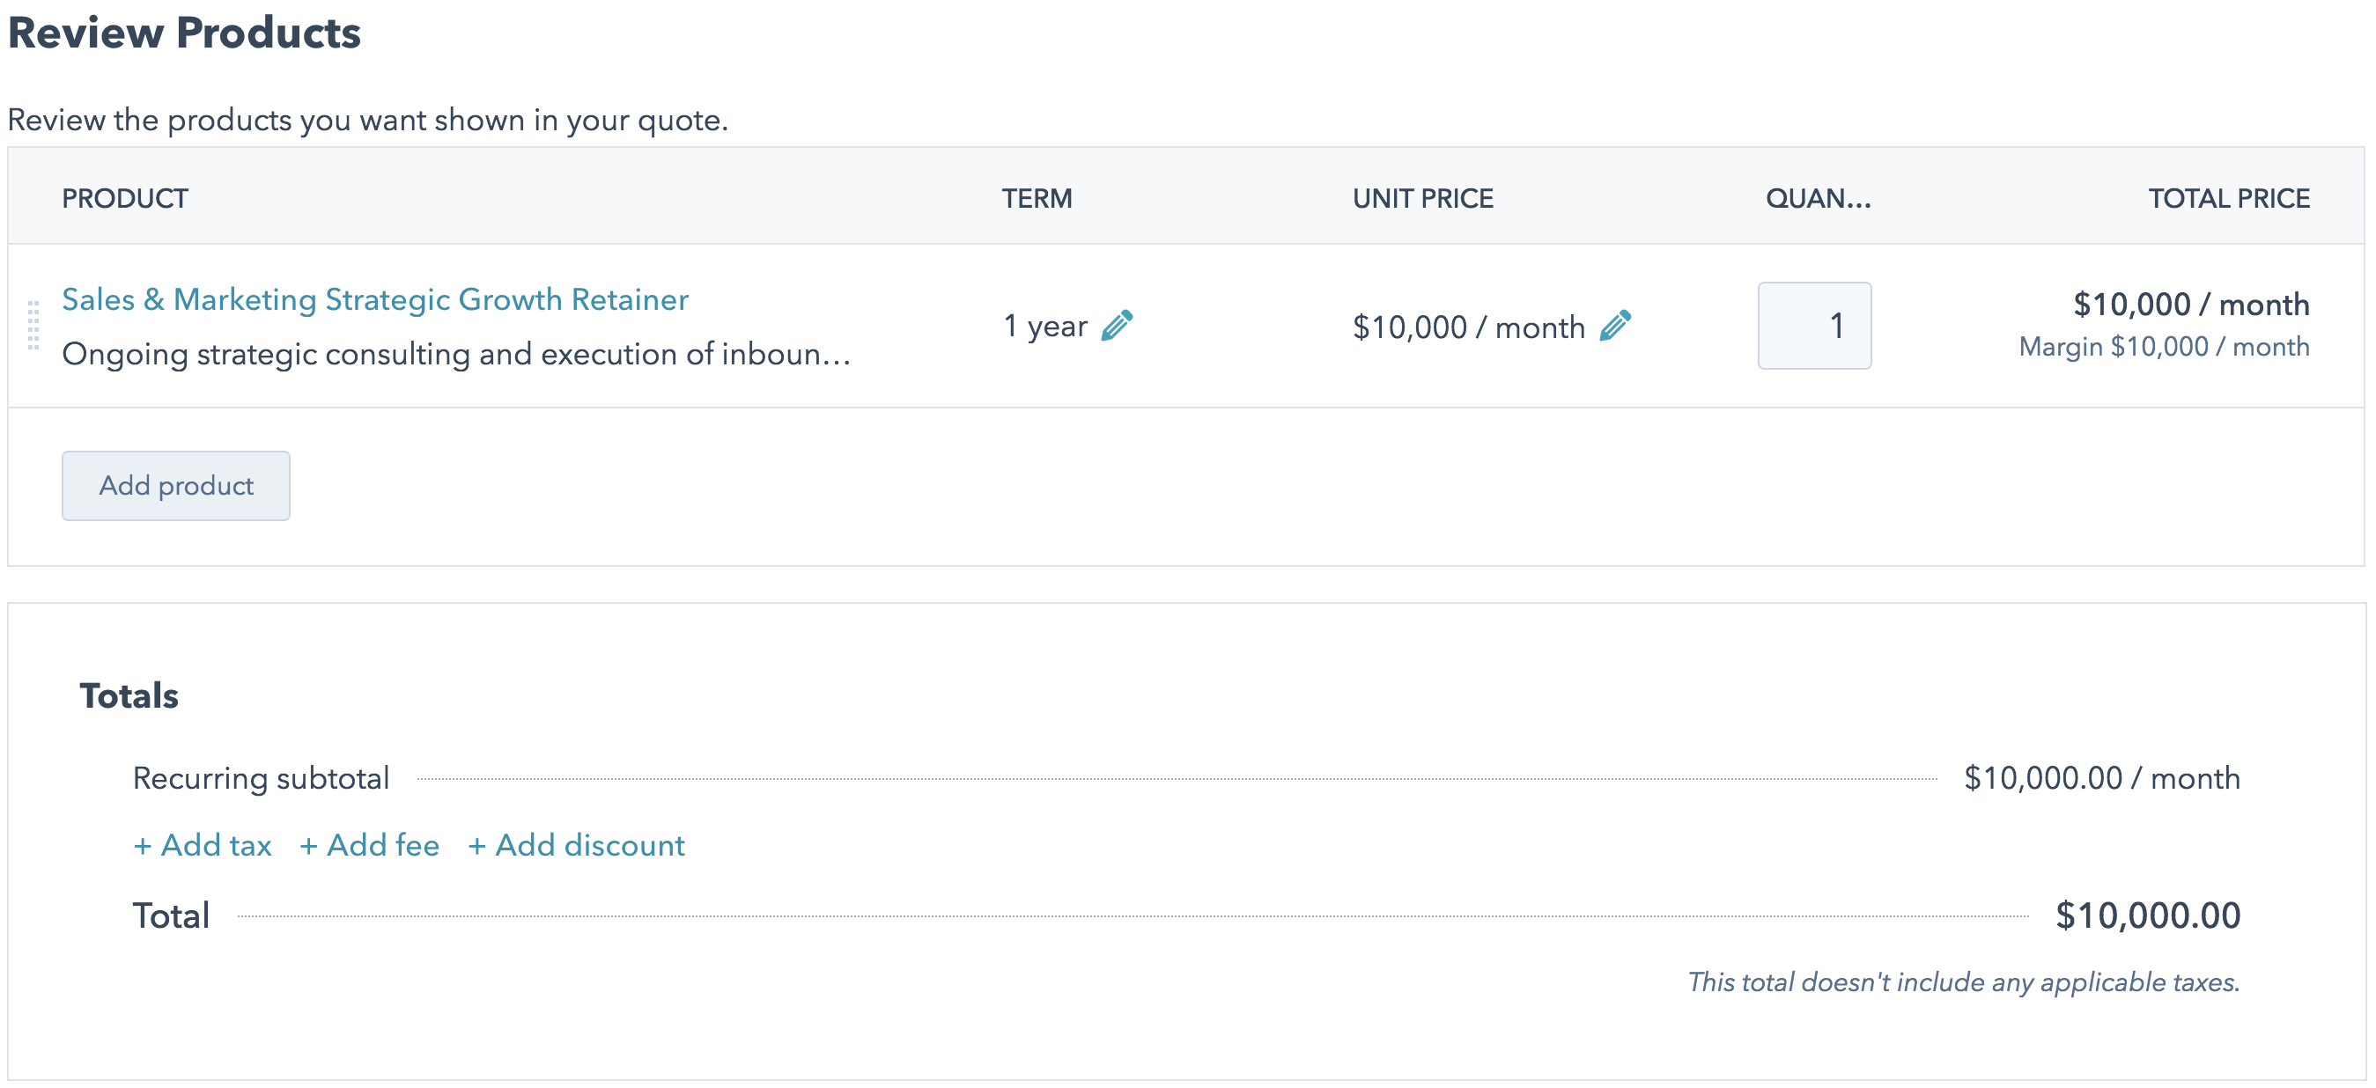This screenshot has width=2376, height=1088.
Task: Edit the unit price pencil icon
Action: tap(1615, 326)
